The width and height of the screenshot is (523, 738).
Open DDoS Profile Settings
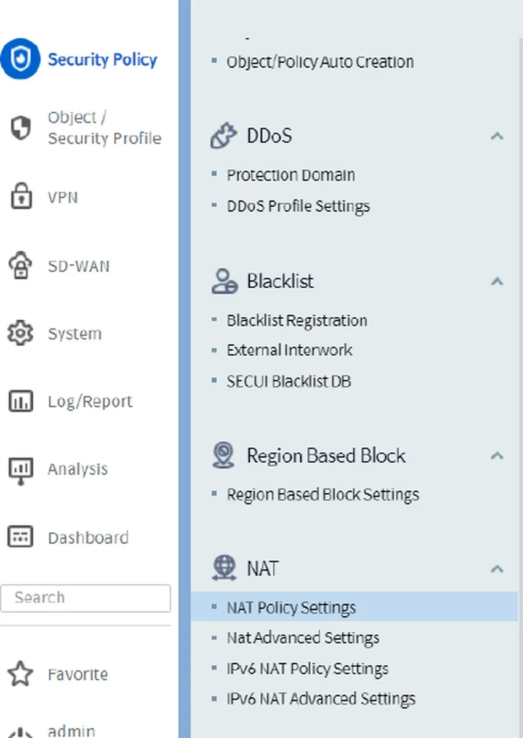coord(298,206)
